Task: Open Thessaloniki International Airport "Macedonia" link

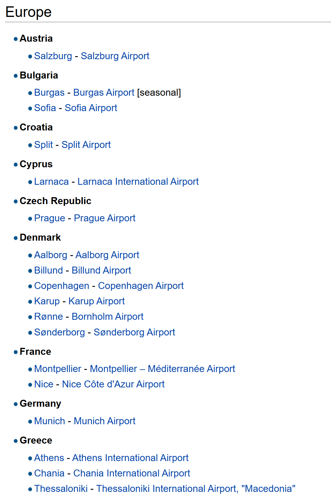Action: click(x=195, y=489)
